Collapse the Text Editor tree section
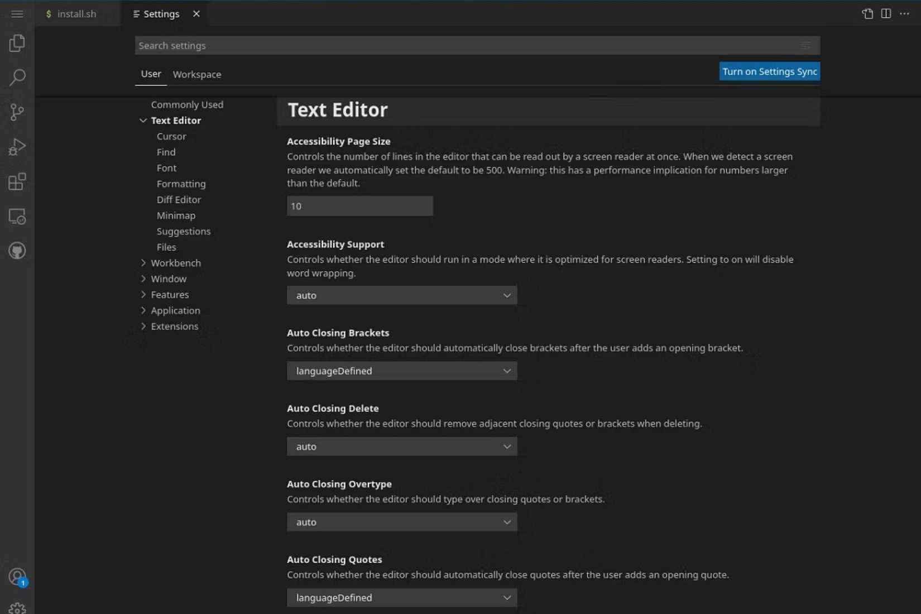The width and height of the screenshot is (921, 614). [143, 121]
